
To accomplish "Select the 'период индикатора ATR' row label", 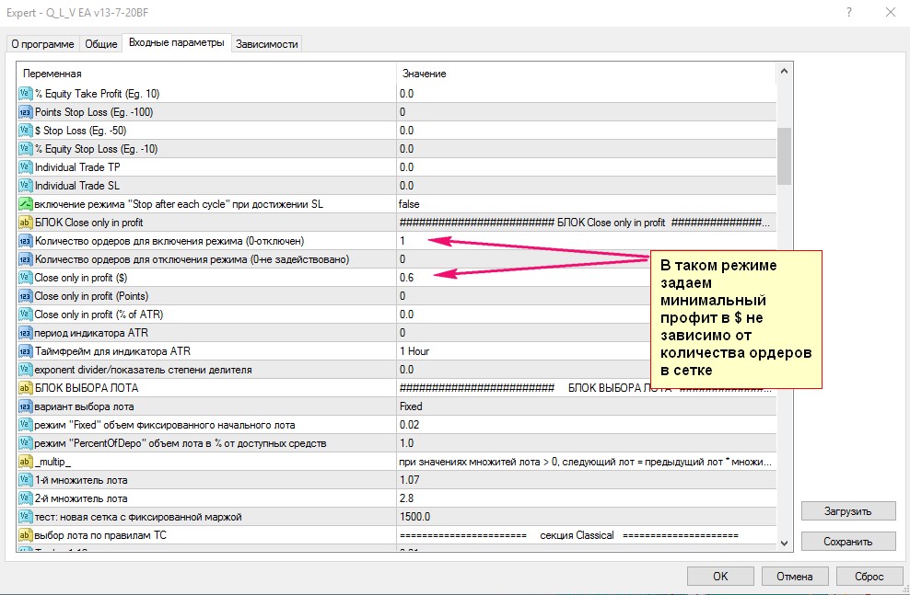I will pos(91,333).
